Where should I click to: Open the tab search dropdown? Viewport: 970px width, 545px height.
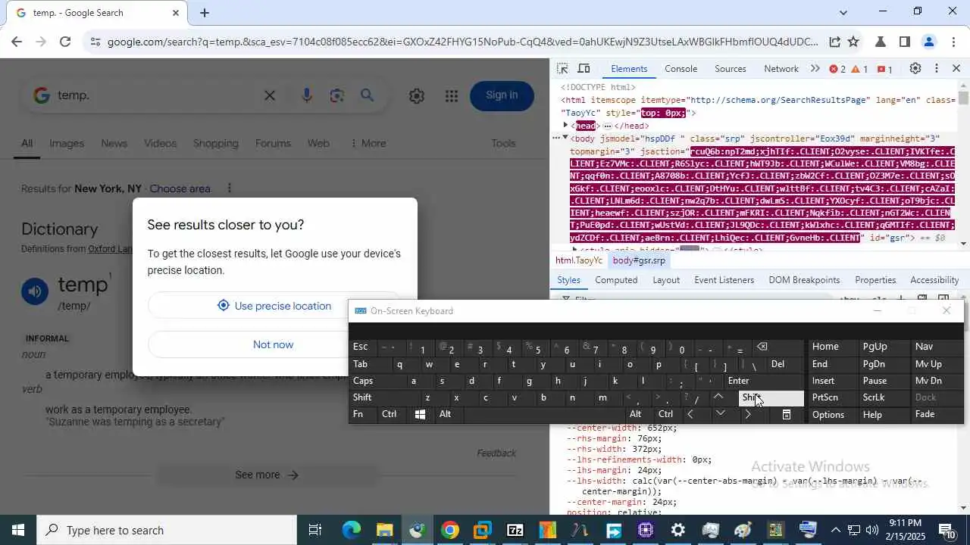coord(843,12)
